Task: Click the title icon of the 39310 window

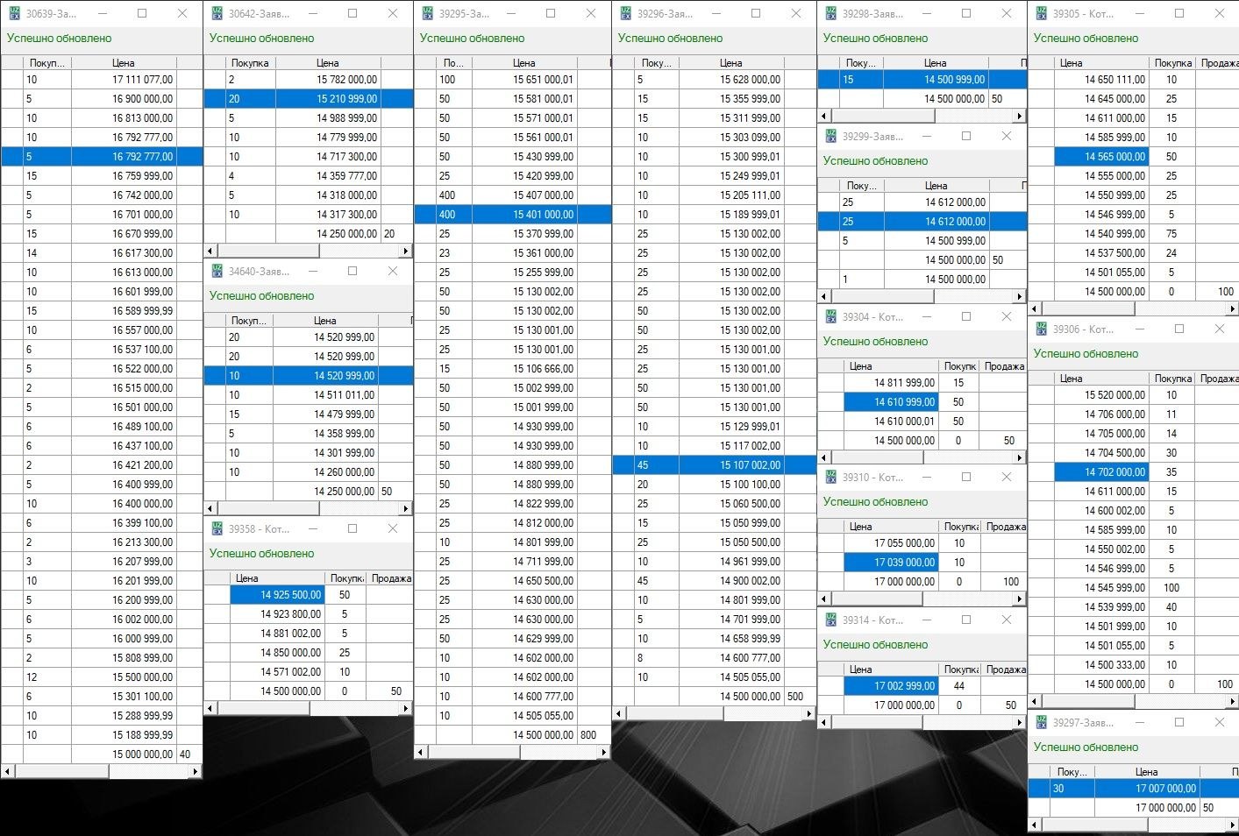Action: tap(830, 478)
